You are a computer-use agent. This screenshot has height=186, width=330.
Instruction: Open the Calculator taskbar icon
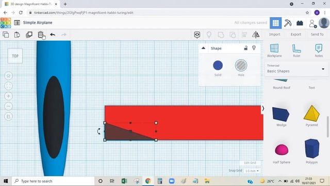pyautogui.click(x=160, y=181)
